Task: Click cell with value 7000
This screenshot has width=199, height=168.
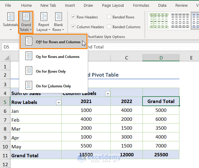Action: [161, 146]
